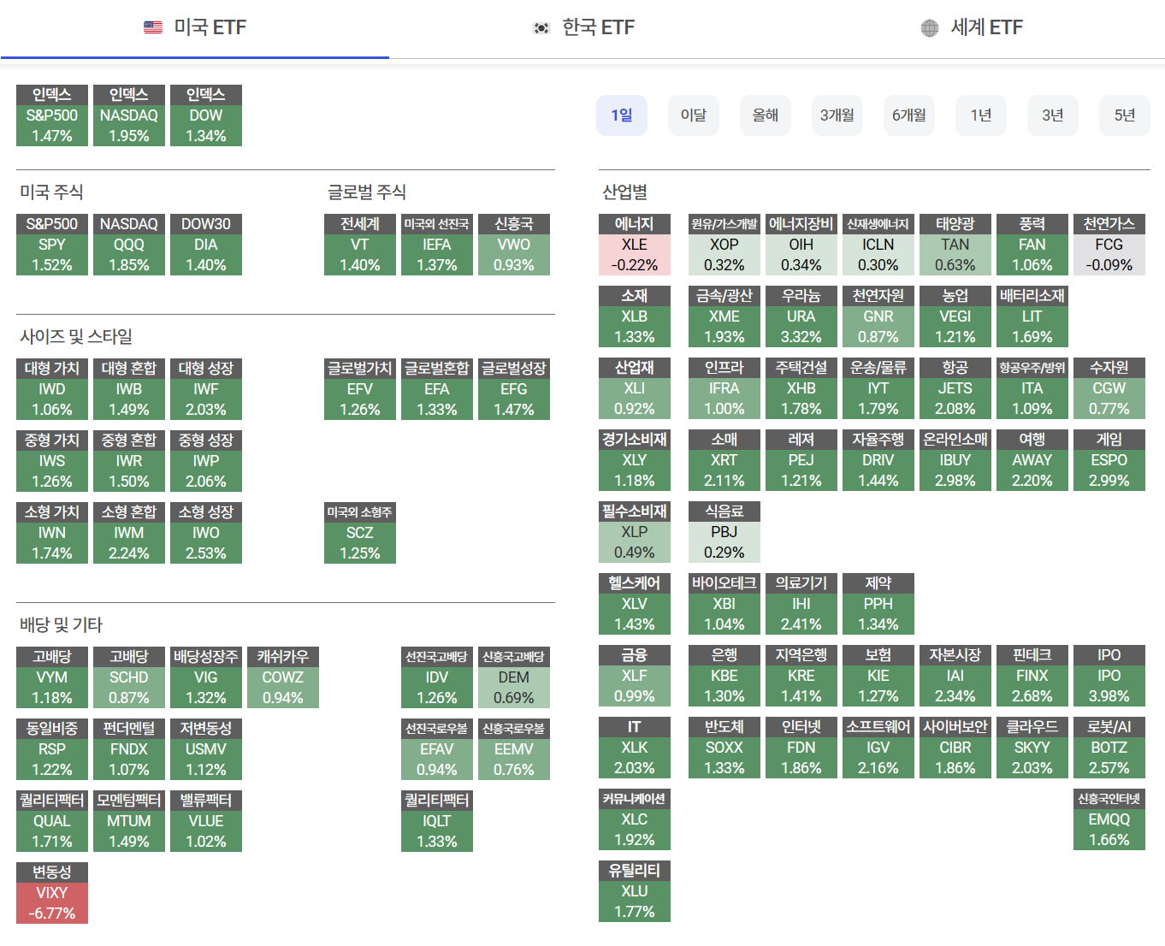Select the 미국 ETF tab
The height and width of the screenshot is (946, 1165).
pos(194,28)
